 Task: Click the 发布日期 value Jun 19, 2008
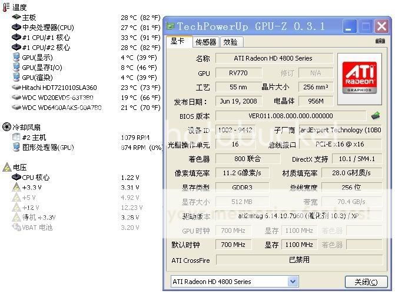[238, 101]
